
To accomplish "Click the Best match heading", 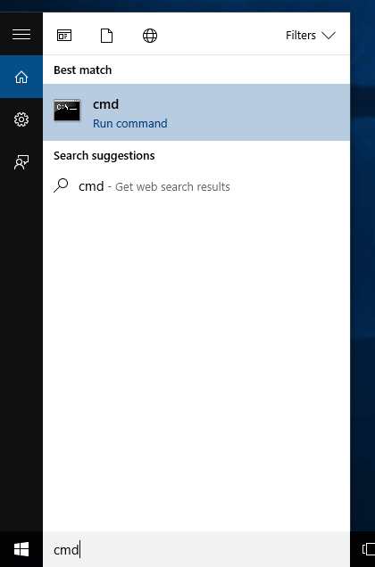I will pyautogui.click(x=83, y=70).
